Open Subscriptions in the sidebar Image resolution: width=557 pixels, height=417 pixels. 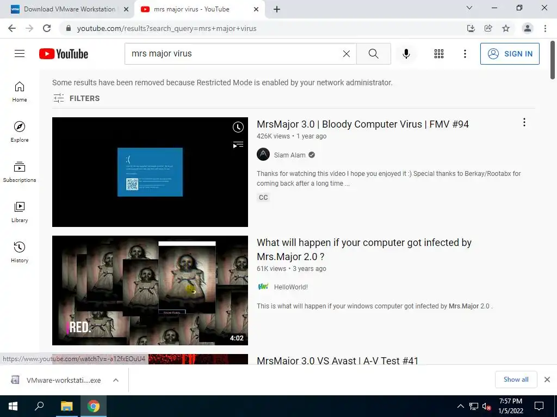point(20,172)
